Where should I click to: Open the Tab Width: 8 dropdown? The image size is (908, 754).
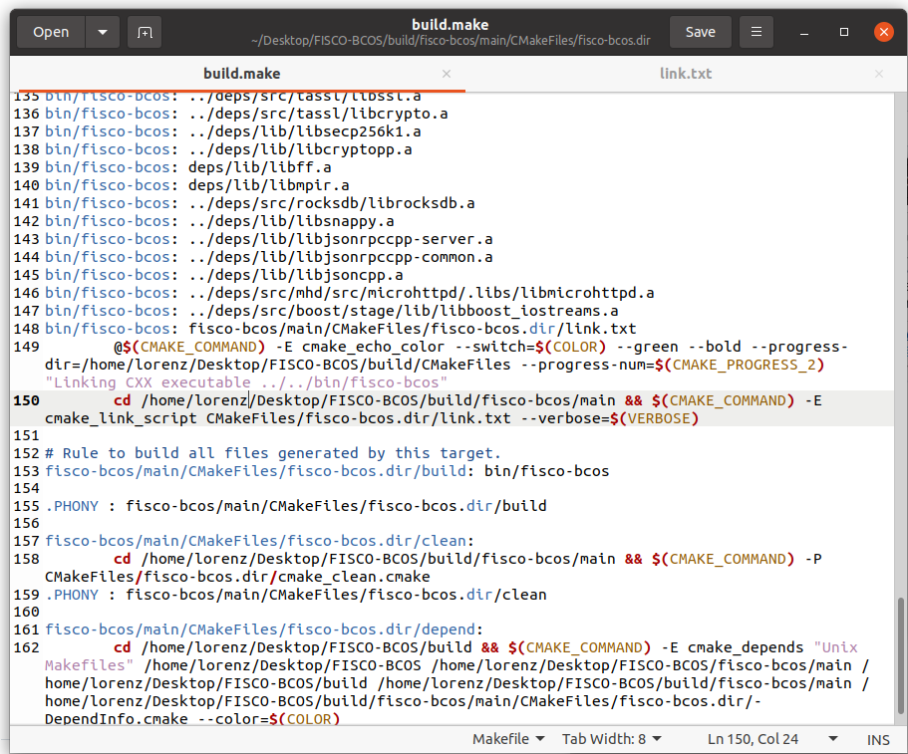point(612,739)
